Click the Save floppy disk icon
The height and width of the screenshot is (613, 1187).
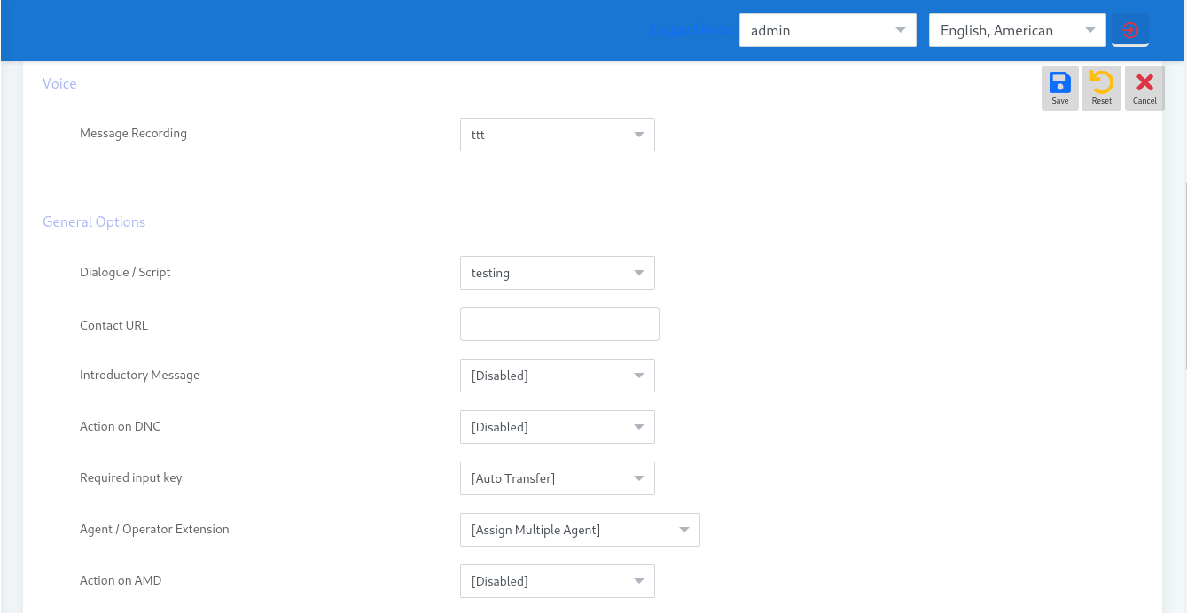pyautogui.click(x=1059, y=88)
